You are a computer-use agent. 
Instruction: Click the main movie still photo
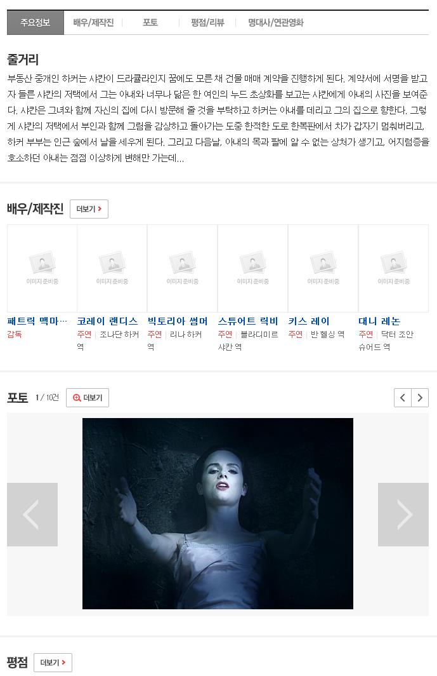pyautogui.click(x=218, y=513)
